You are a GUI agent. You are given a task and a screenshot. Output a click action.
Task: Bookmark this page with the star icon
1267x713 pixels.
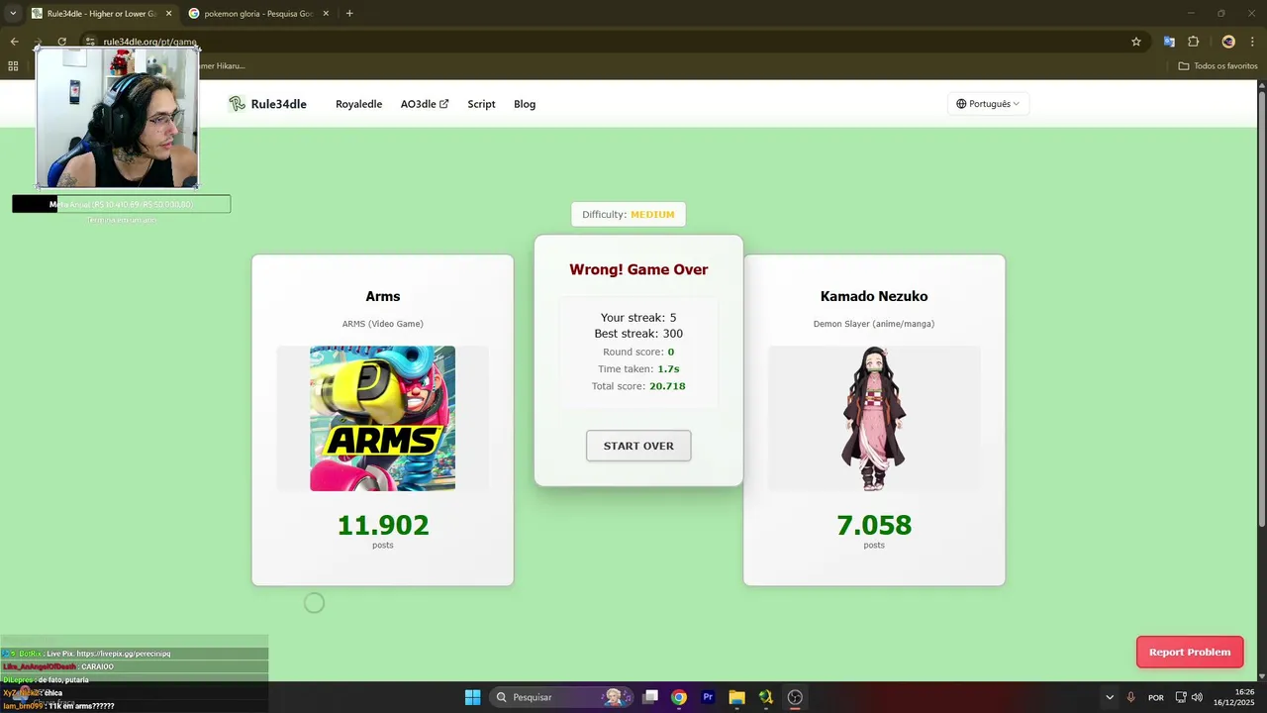coord(1136,42)
